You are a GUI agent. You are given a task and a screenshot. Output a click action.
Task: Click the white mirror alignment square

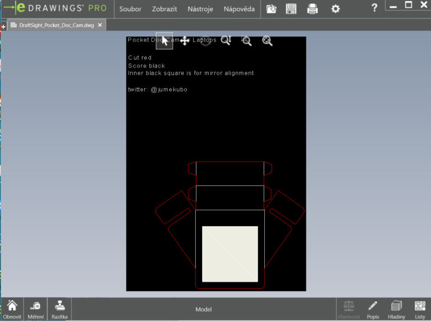(230, 254)
